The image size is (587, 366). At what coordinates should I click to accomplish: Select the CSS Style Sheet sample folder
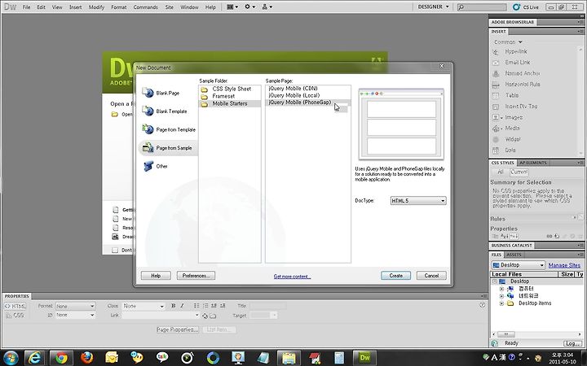point(229,89)
